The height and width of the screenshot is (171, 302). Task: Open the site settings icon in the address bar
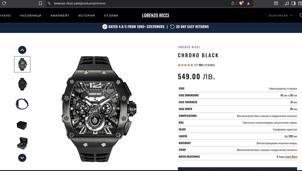tap(49, 3)
